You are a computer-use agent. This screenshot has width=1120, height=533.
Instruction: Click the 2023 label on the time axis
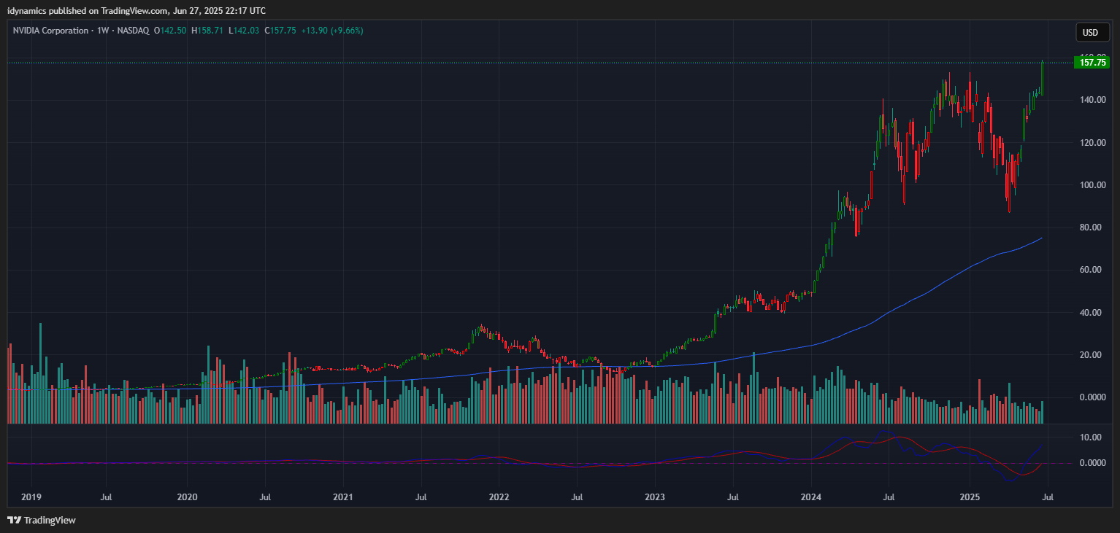pyautogui.click(x=655, y=497)
